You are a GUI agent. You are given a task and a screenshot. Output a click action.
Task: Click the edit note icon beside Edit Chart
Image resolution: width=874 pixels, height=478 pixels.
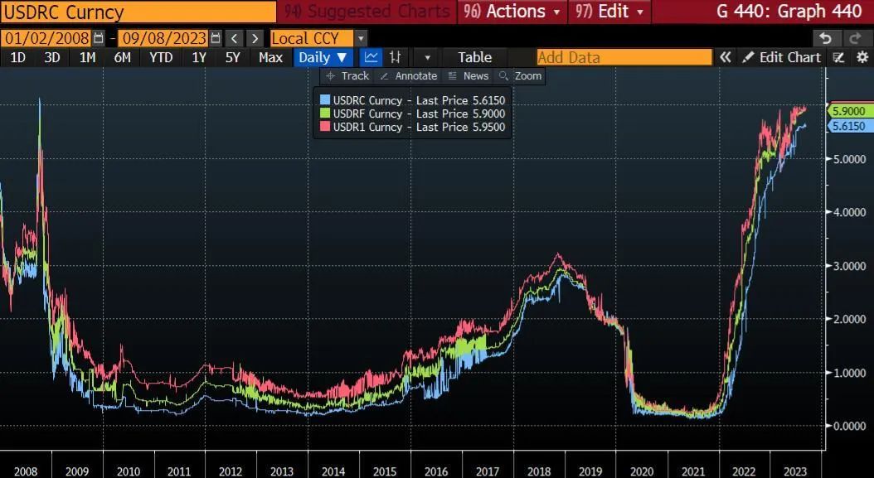839,57
